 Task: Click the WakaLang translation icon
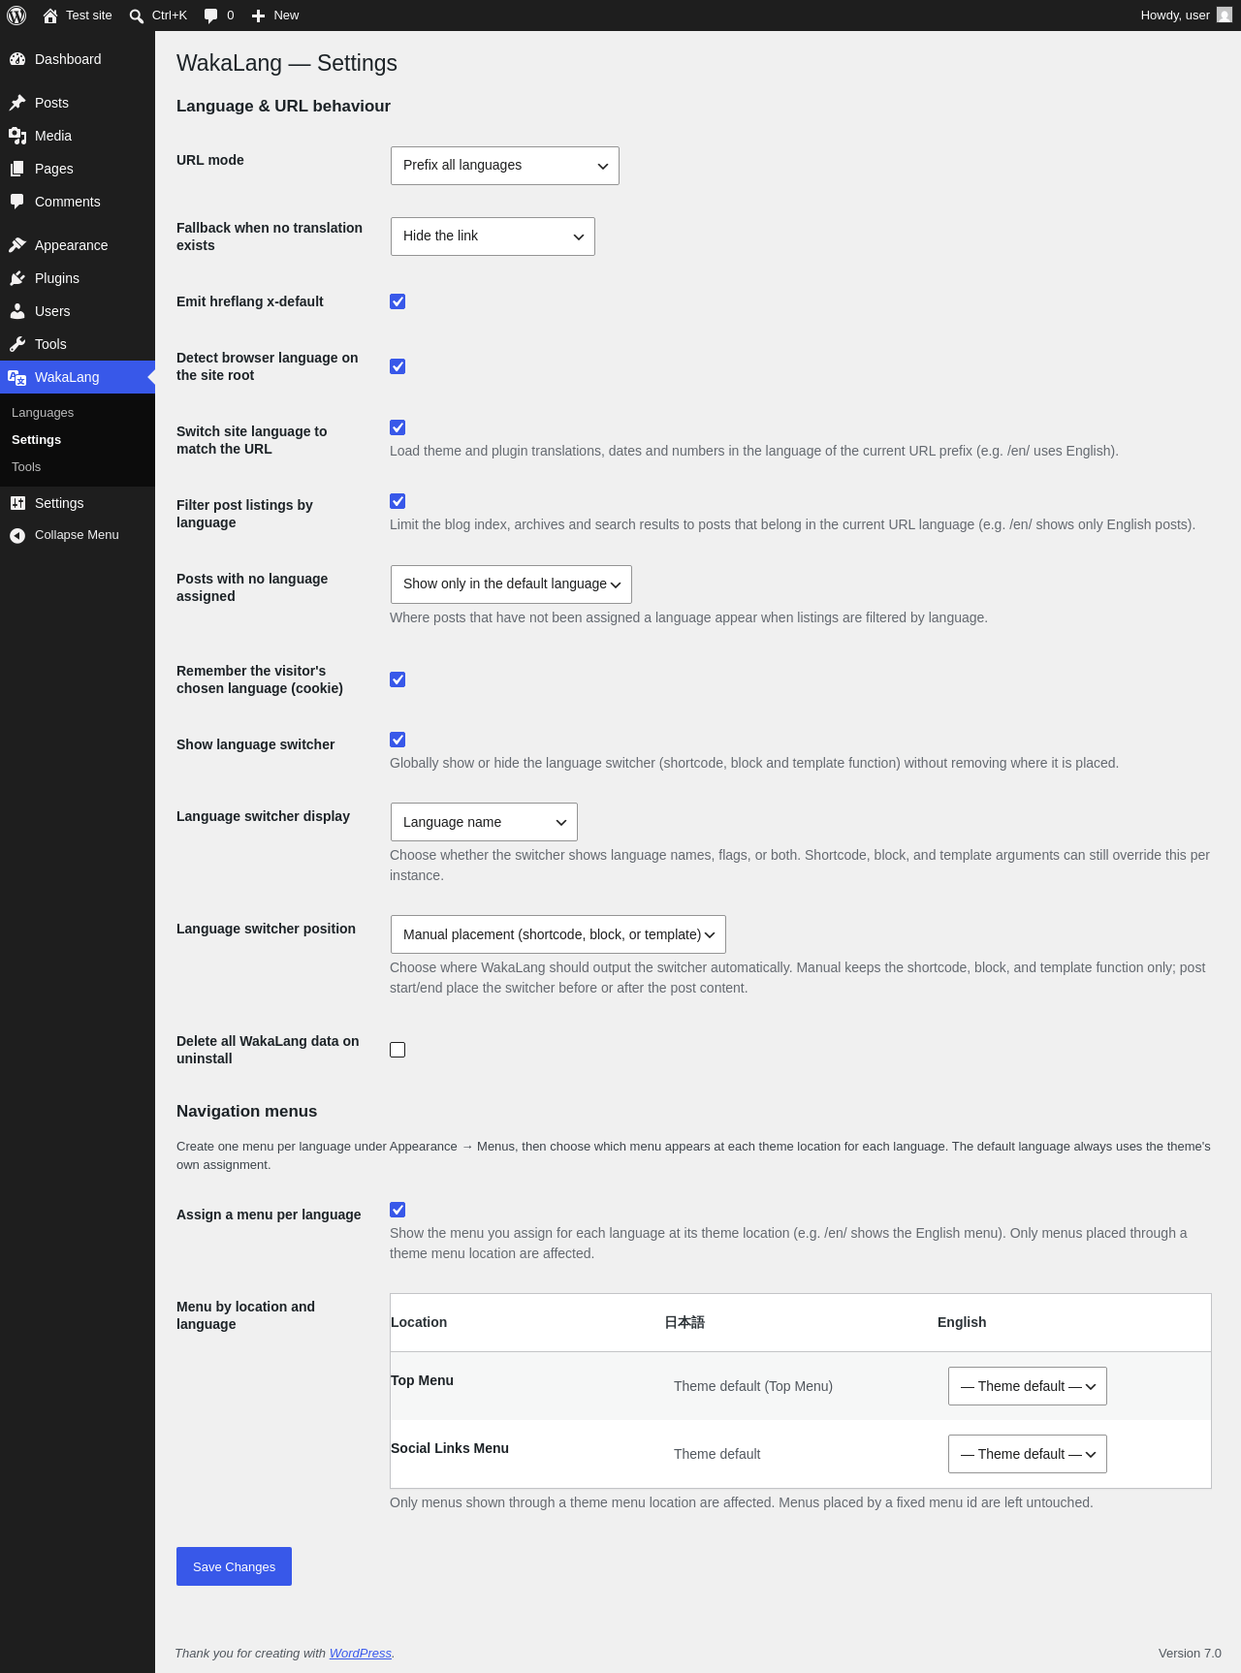pos(17,377)
